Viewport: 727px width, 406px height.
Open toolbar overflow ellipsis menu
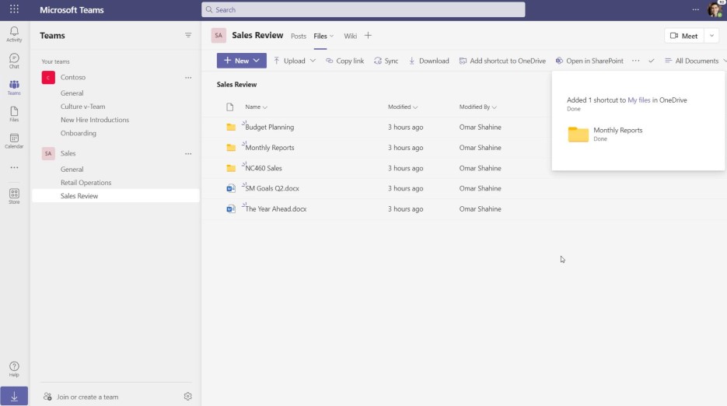click(x=636, y=61)
